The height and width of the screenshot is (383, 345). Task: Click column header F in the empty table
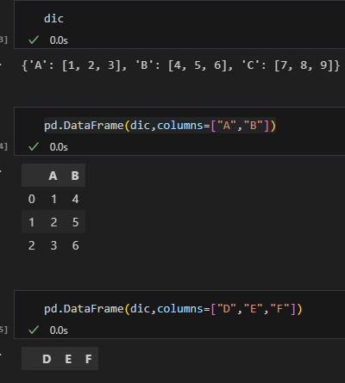(x=89, y=359)
